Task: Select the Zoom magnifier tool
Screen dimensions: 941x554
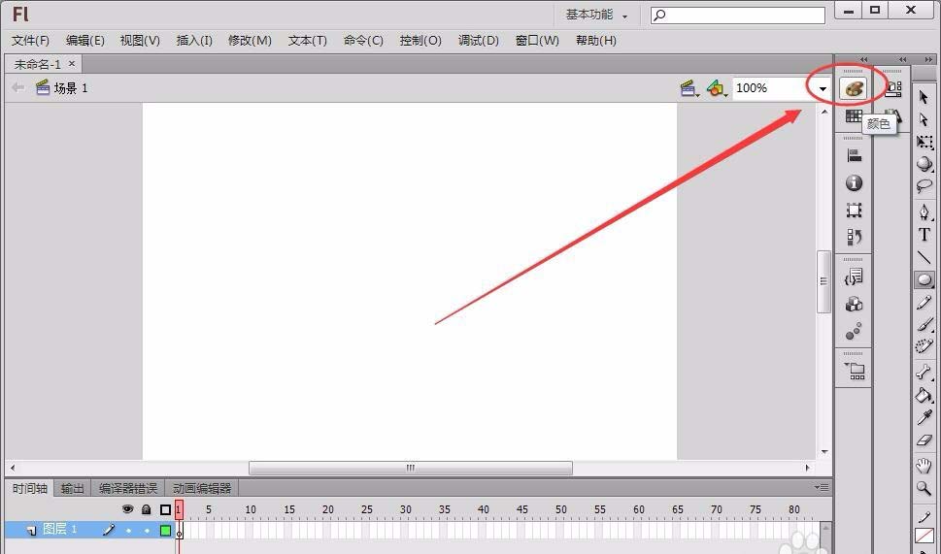Action: click(x=924, y=487)
